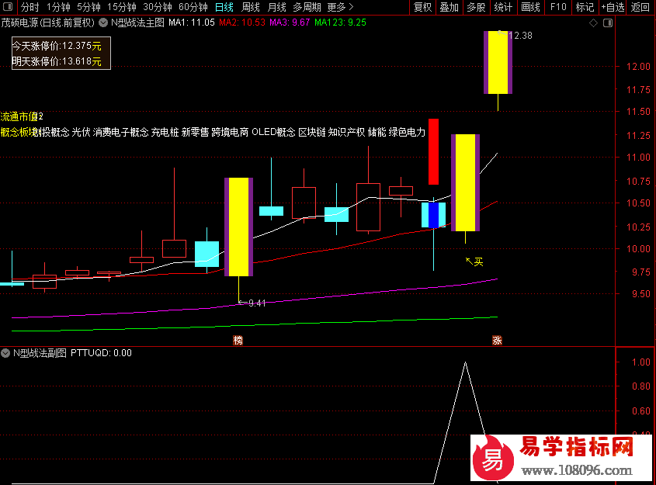Click the 茂硕电源(日线.前复权) chart title
The image size is (656, 485).
click(47, 23)
